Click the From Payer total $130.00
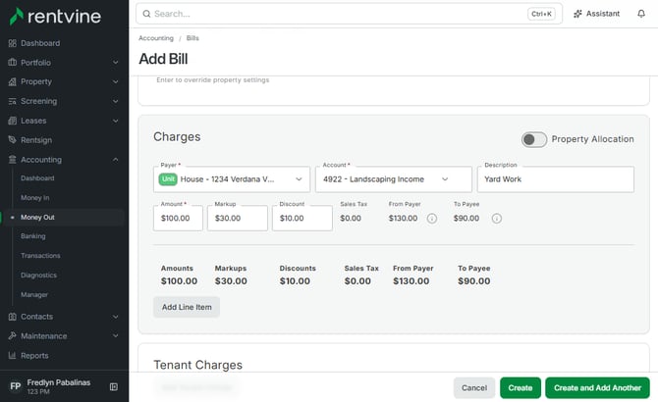 (x=411, y=281)
